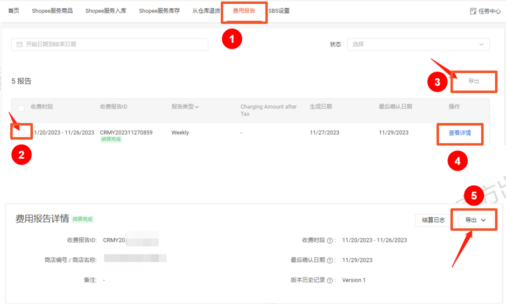506x304 pixels.
Task: Click the help icon beside 最后确认日期
Action: point(330,260)
